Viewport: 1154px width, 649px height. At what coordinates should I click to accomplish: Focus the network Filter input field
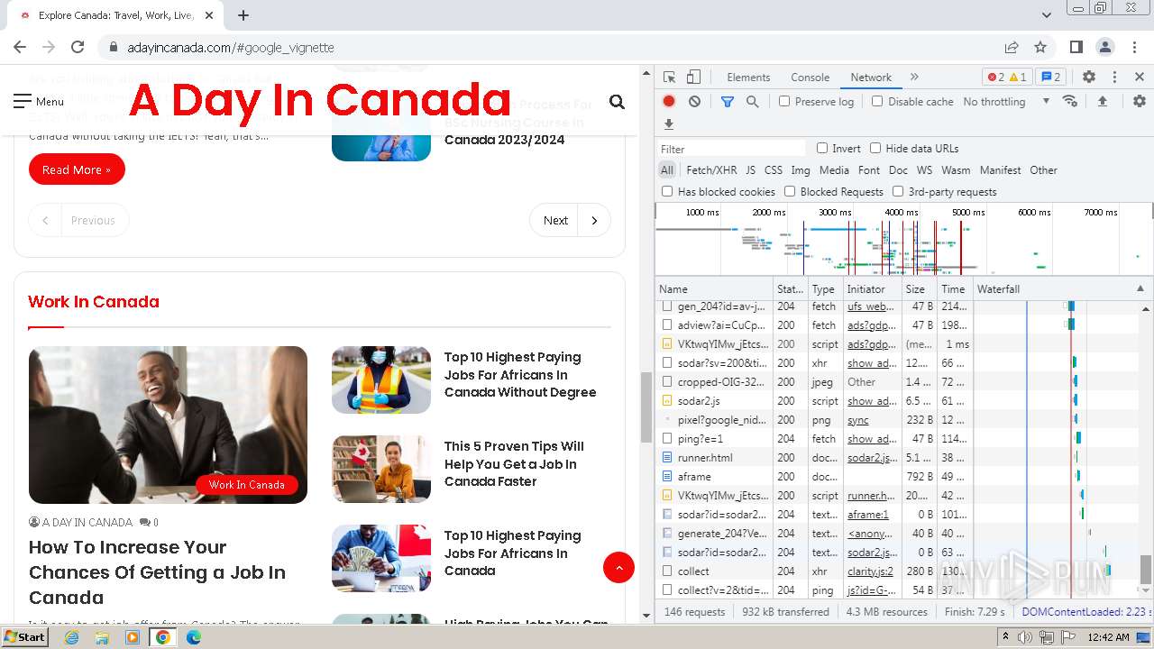tap(730, 149)
